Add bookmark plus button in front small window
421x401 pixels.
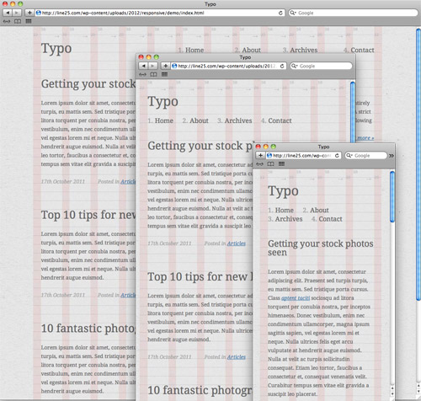click(x=260, y=155)
